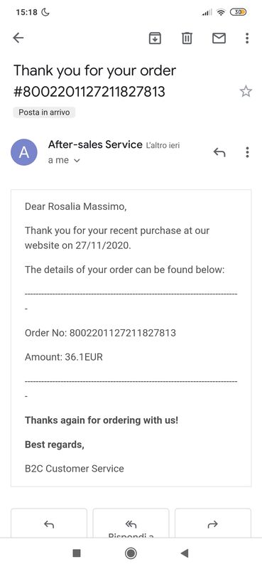Open the top bar three-dot overflow menu

coord(247,38)
